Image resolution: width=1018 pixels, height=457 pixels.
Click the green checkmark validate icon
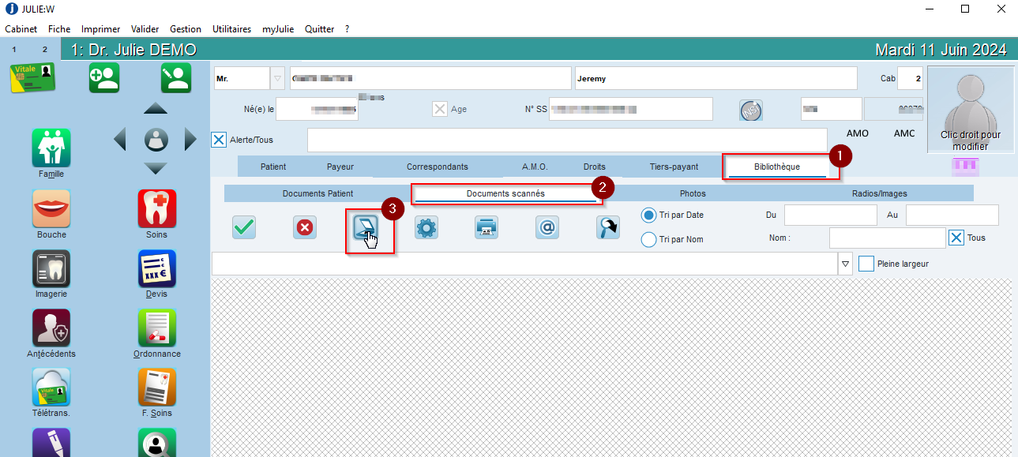click(x=244, y=227)
